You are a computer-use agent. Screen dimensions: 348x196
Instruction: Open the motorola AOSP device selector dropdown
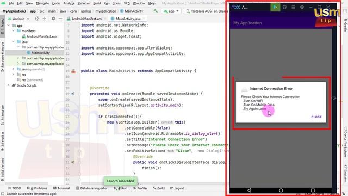[207, 11]
